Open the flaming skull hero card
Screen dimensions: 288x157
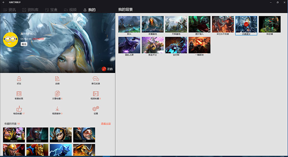(x=84, y=150)
